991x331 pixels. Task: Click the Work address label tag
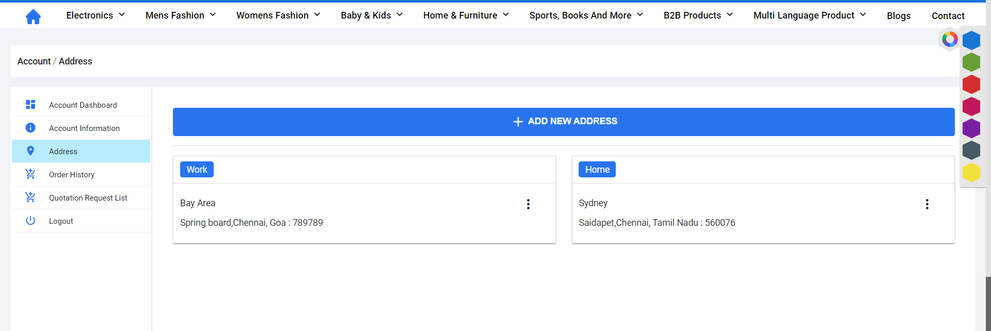(x=197, y=170)
